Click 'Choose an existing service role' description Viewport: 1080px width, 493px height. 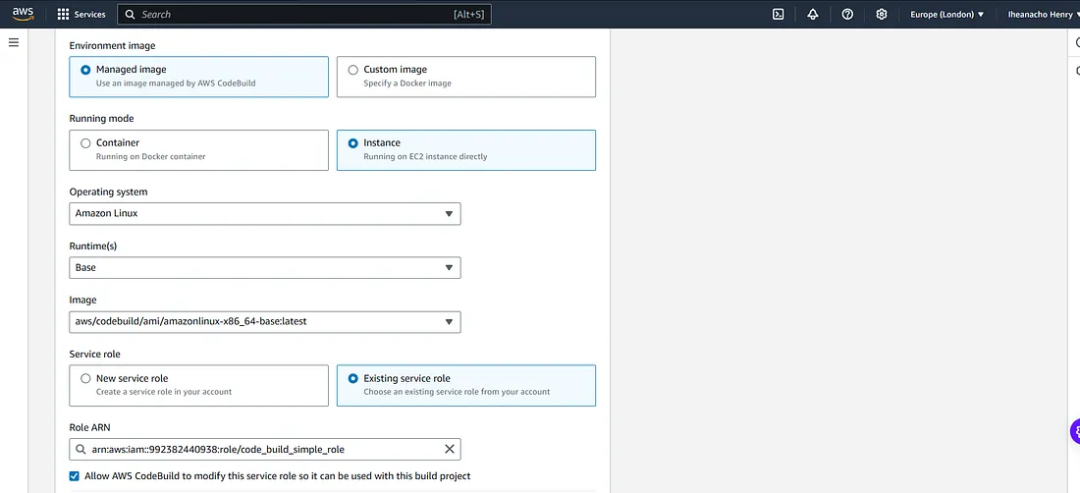(x=457, y=392)
